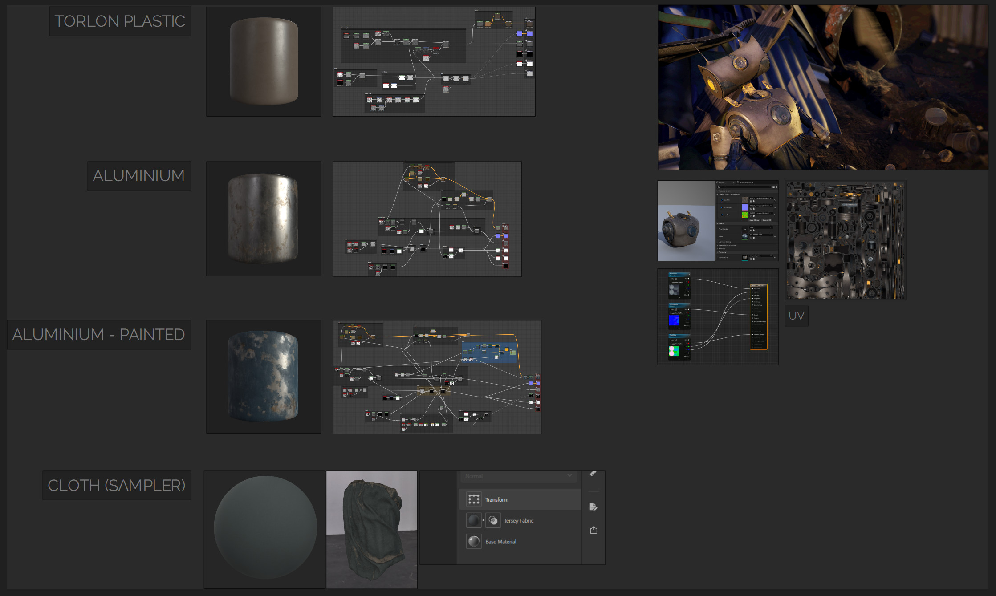Click the Base Color texture swatch

(x=745, y=200)
